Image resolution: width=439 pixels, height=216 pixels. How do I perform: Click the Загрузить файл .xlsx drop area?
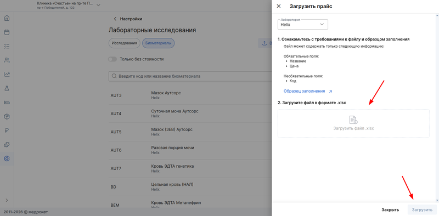click(353, 123)
